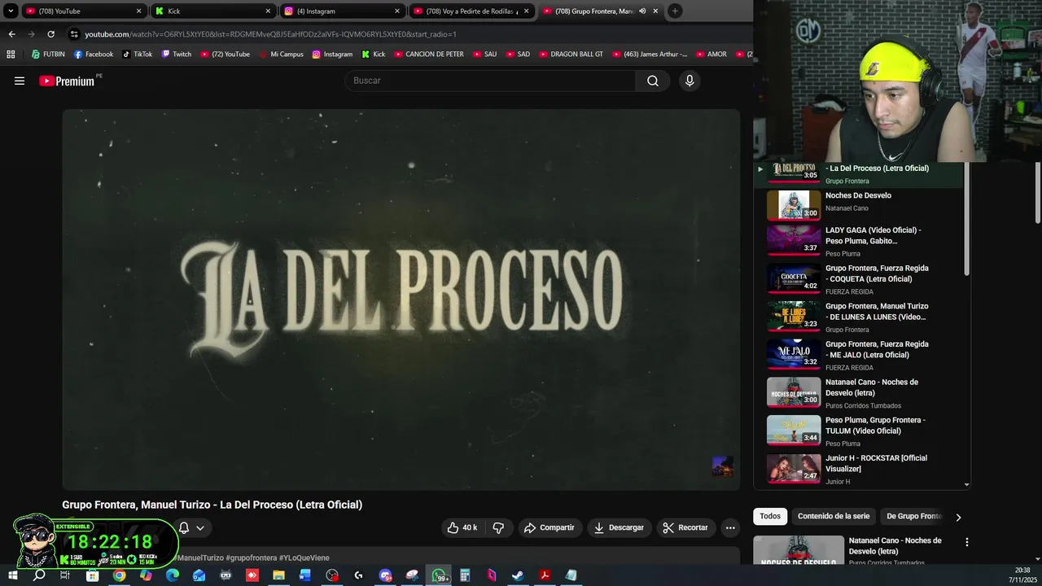Dislike the video with thumbs down
Screen dimensions: 1042x586
(498, 527)
